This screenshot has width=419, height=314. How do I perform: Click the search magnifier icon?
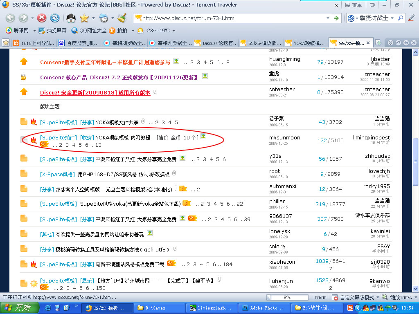(x=401, y=18)
